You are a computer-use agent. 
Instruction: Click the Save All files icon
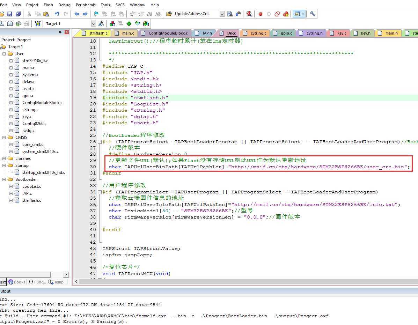18,14
